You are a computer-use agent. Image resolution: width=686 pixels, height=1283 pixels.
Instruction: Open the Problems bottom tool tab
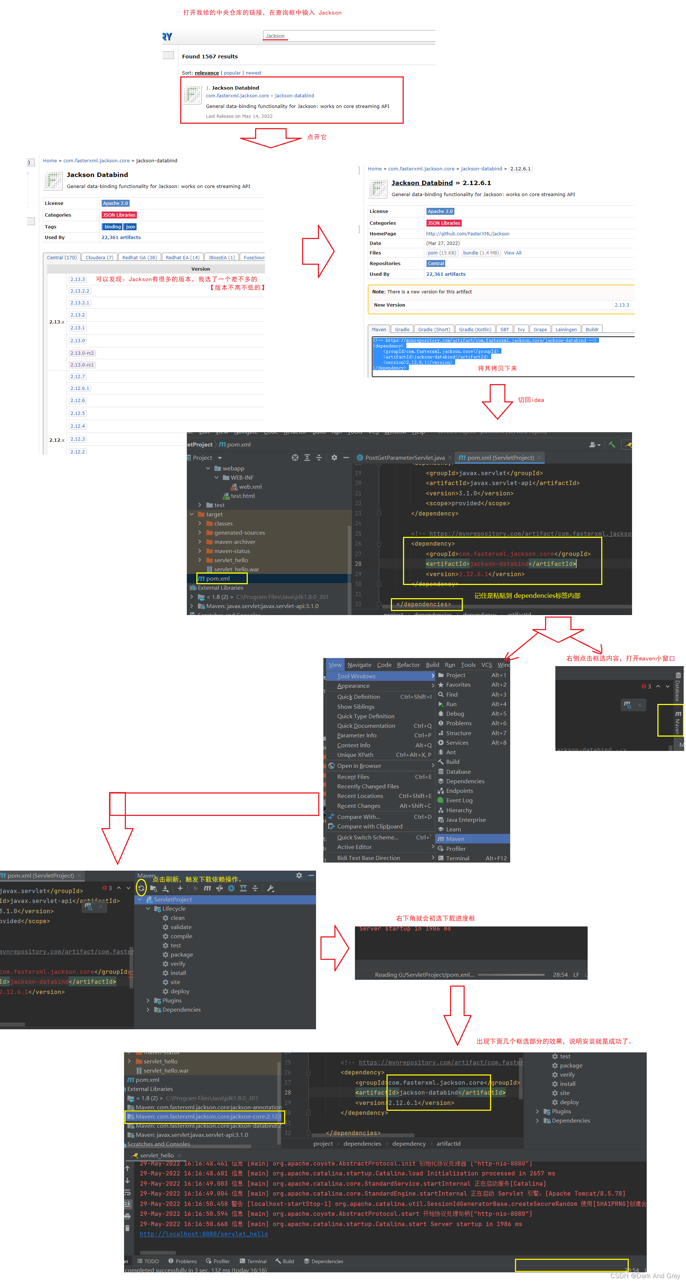(182, 1261)
